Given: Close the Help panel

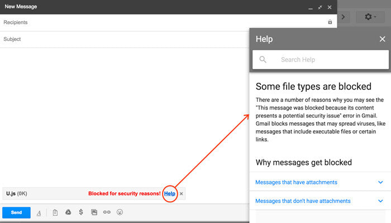Looking at the screenshot, I should click(x=382, y=39).
